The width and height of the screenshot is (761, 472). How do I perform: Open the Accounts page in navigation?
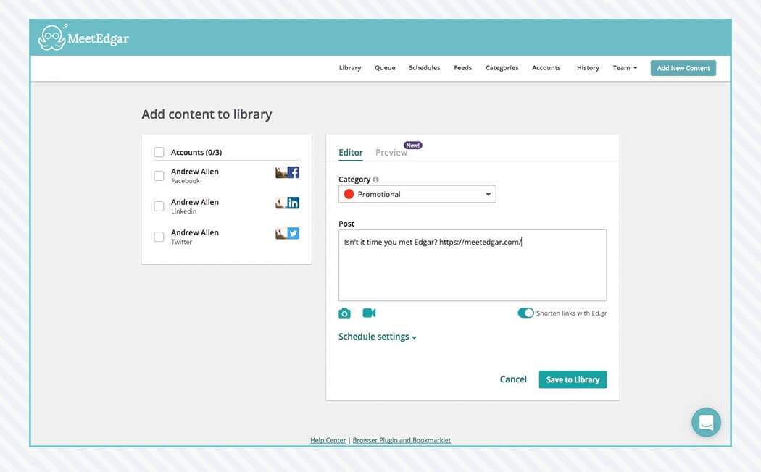point(546,68)
